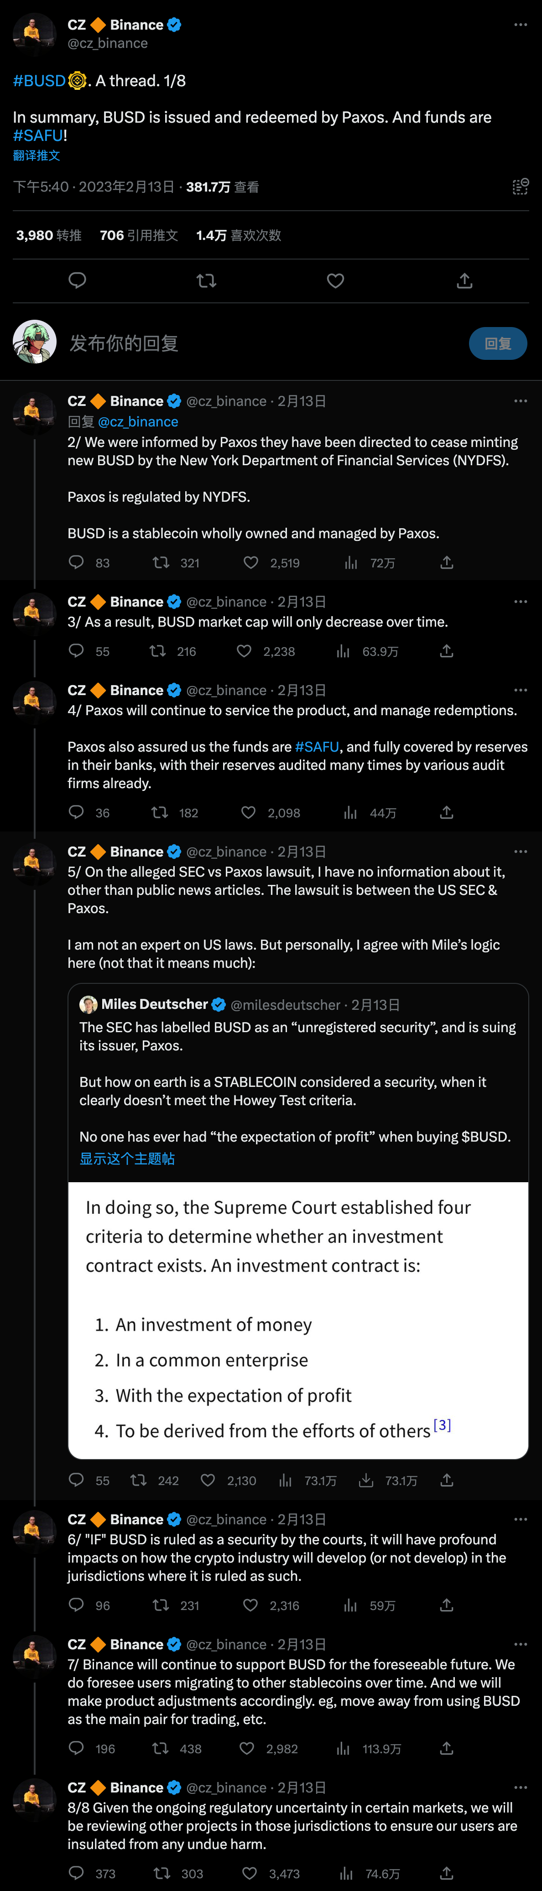Open the Howey Test criteria image
Image resolution: width=542 pixels, height=1891 pixels.
297,1320
